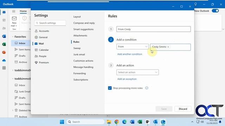Click the volume icon in system tray
The width and height of the screenshot is (225, 126).
tap(202, 122)
